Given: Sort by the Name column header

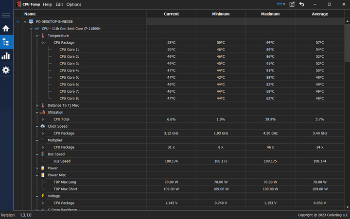Looking at the screenshot, I should point(84,14).
